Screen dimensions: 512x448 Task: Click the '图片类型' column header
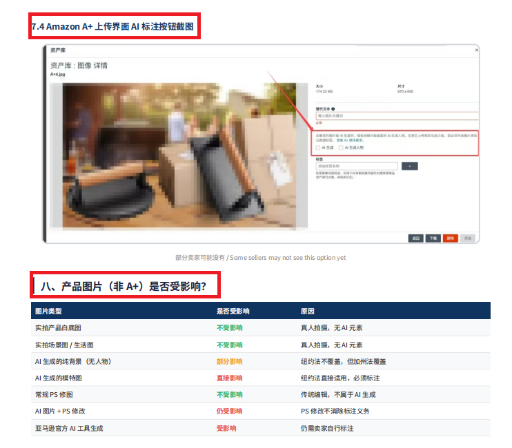[48, 311]
